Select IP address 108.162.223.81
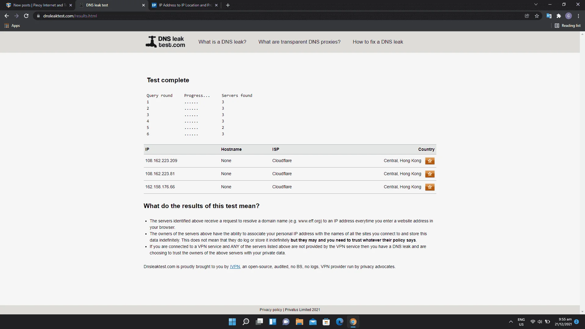The width and height of the screenshot is (585, 329). click(160, 174)
